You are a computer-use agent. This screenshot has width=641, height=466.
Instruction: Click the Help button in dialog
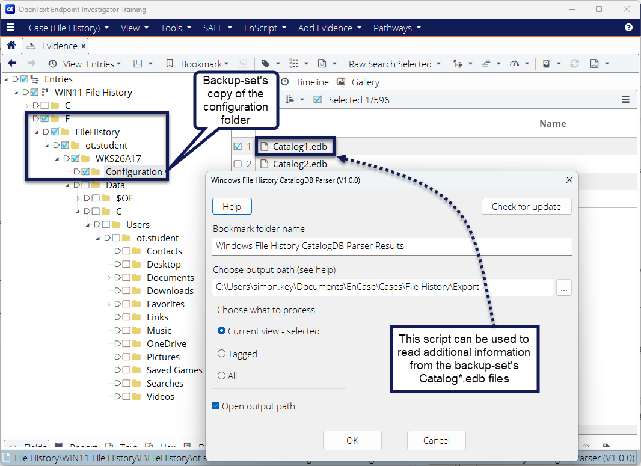pyautogui.click(x=232, y=206)
